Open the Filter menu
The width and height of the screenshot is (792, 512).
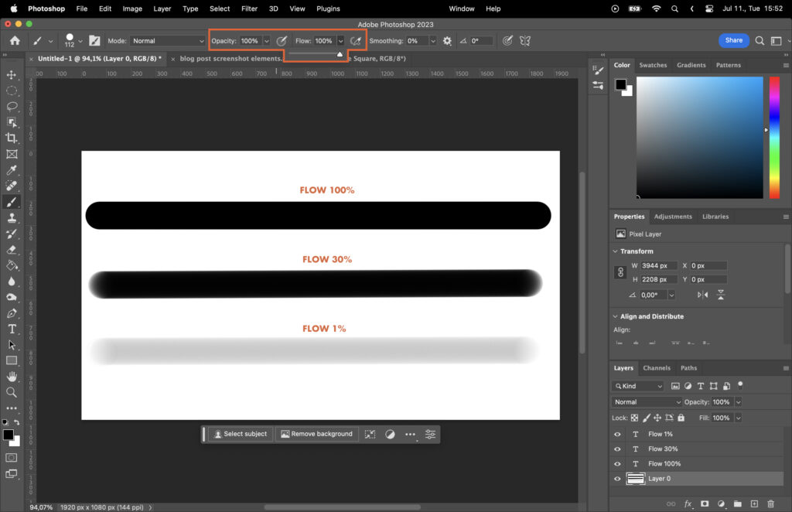click(249, 9)
